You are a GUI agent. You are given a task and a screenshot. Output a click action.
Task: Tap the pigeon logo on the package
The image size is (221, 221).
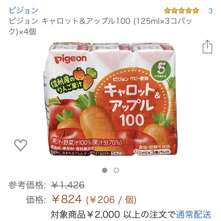pos(70,59)
